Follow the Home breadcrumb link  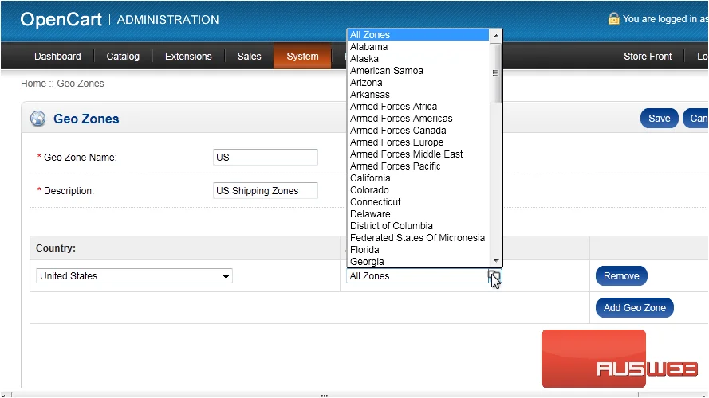pyautogui.click(x=33, y=84)
